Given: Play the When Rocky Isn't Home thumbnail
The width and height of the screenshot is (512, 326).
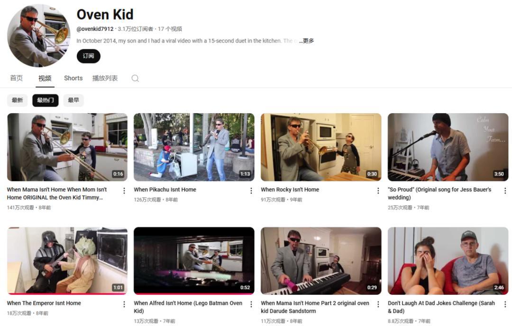Looking at the screenshot, I should pyautogui.click(x=321, y=147).
